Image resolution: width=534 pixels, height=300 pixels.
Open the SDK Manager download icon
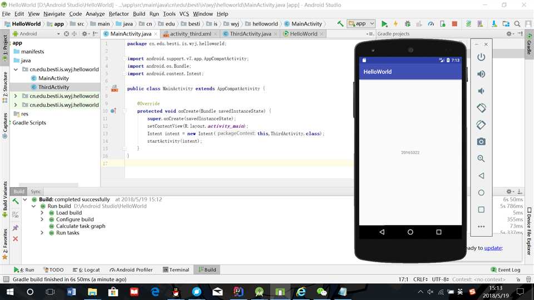494,24
